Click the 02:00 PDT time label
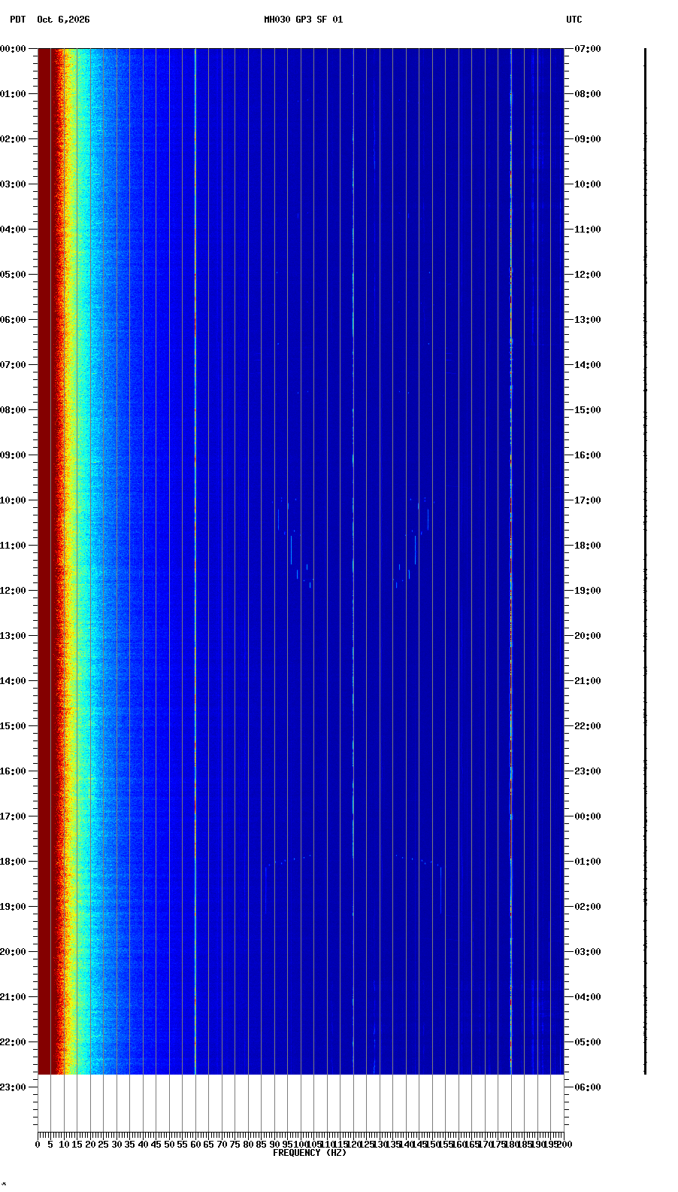The height and width of the screenshot is (1192, 678). (x=13, y=139)
